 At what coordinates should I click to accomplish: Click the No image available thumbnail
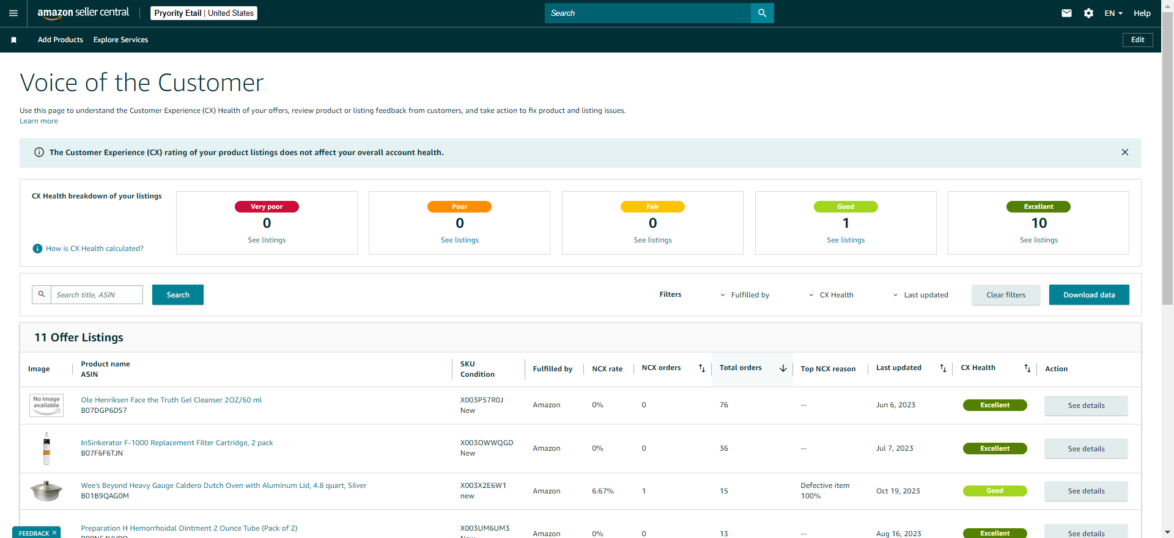46,405
